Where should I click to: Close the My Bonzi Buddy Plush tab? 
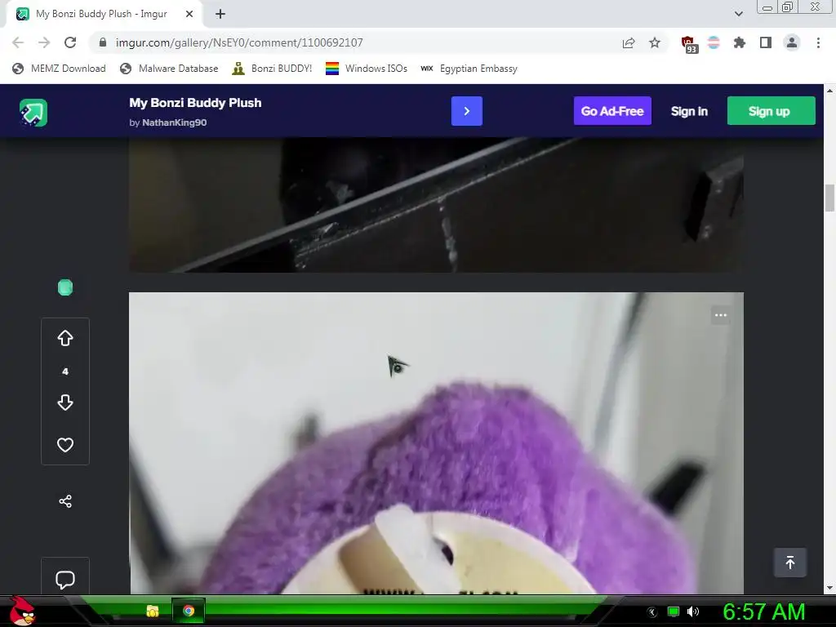189,14
